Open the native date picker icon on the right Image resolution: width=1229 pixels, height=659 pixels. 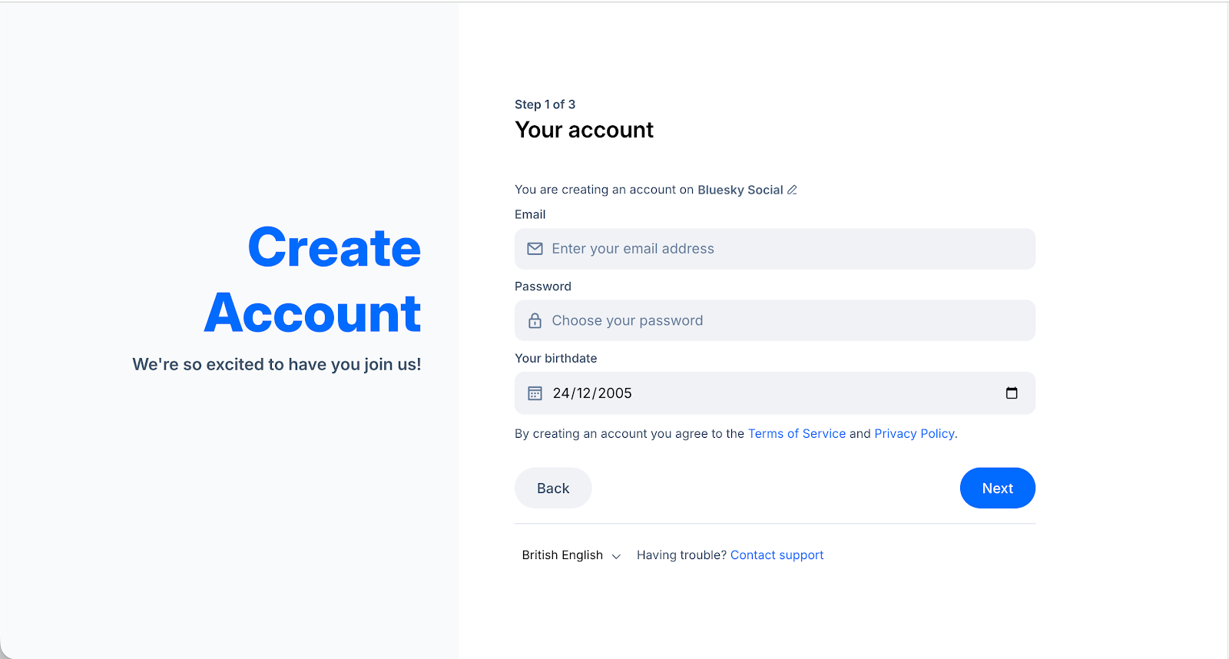click(1012, 392)
